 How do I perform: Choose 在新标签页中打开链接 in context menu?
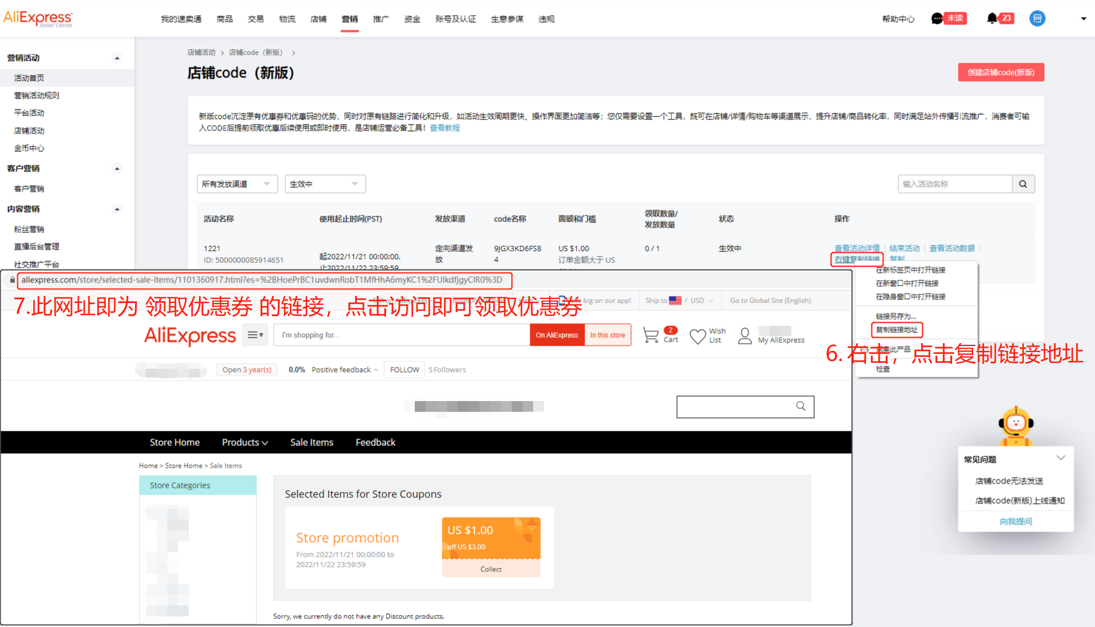pyautogui.click(x=910, y=270)
